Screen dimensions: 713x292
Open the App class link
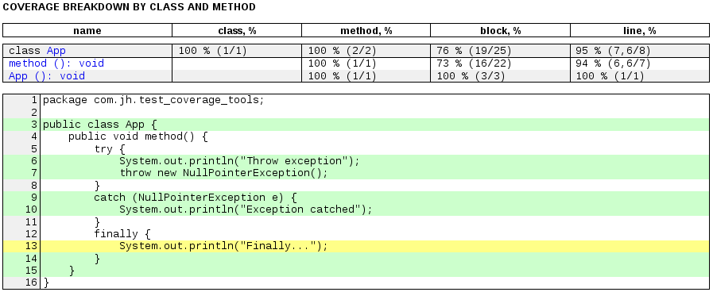coord(56,51)
